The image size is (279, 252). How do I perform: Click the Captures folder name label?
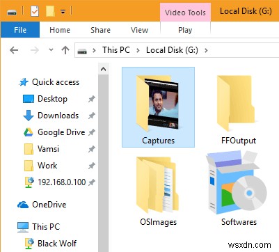158,141
